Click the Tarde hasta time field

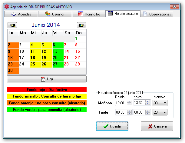click(139, 112)
